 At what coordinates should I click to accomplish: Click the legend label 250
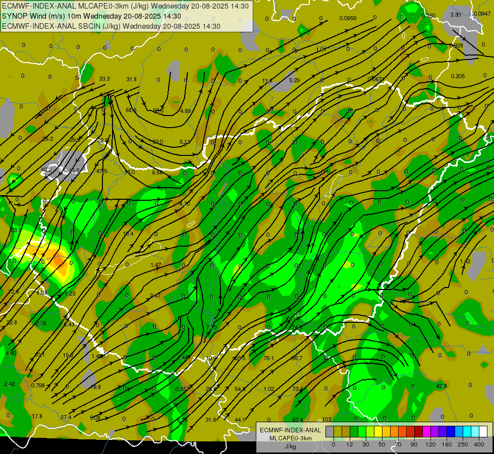(463, 444)
